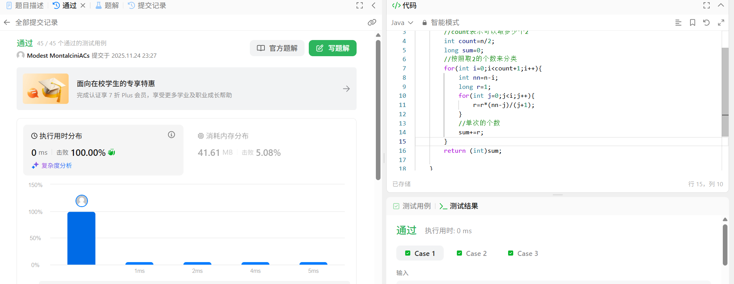Viewport: 734px width, 284px height.
Task: Click the return (int)sum; code line
Action: [x=473, y=151]
